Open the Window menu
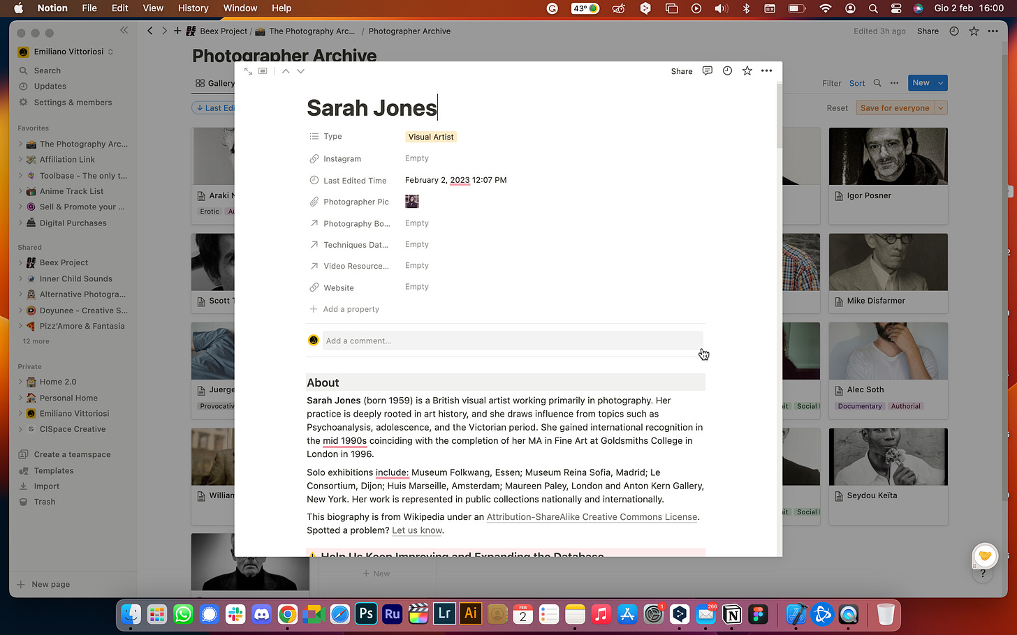This screenshot has height=635, width=1017. [x=240, y=8]
